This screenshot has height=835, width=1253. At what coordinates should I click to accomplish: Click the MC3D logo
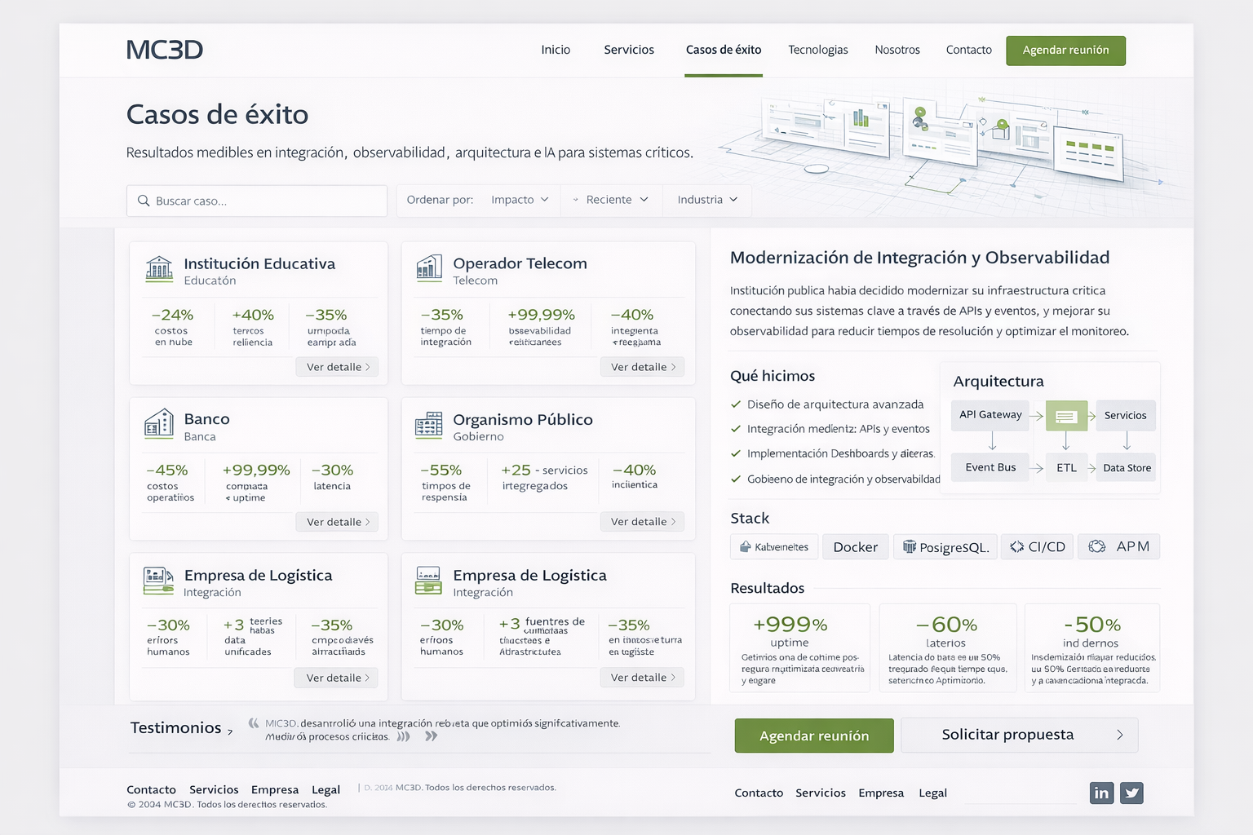[165, 50]
